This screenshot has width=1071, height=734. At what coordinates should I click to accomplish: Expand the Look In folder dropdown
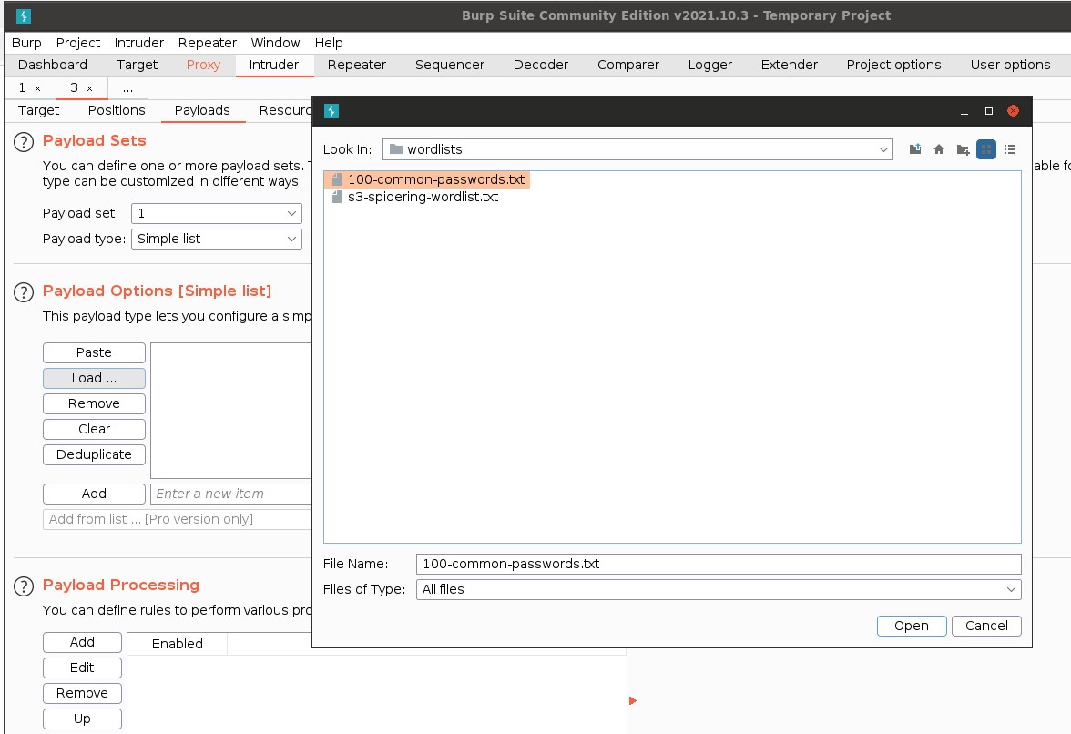pyautogui.click(x=883, y=149)
